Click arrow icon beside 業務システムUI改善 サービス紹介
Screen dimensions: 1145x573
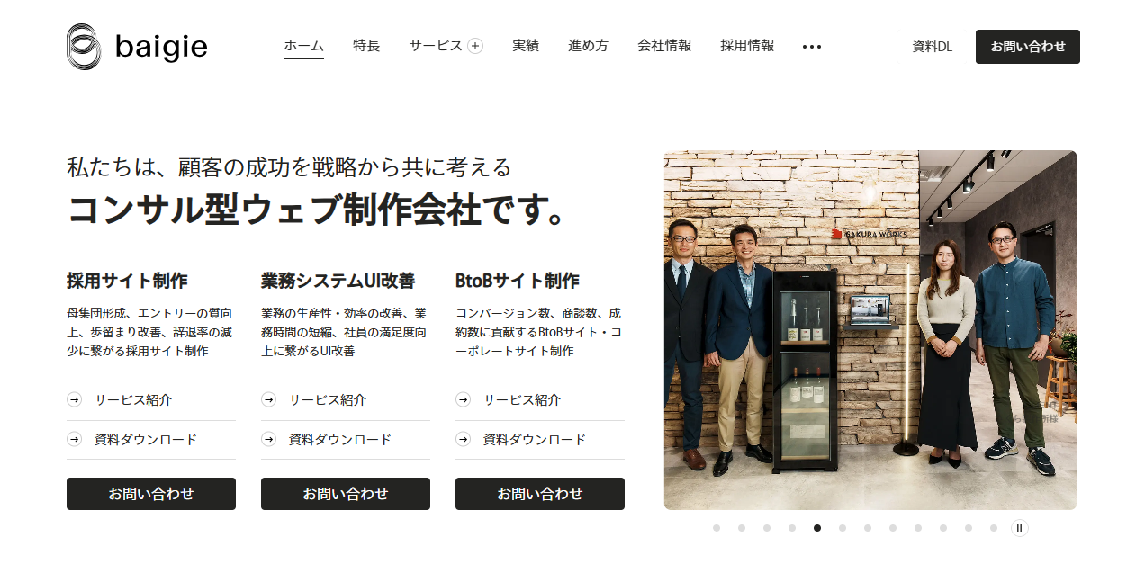click(268, 400)
